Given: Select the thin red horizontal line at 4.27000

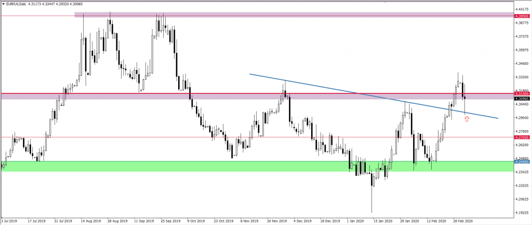Looking at the screenshot, I should (258, 137).
